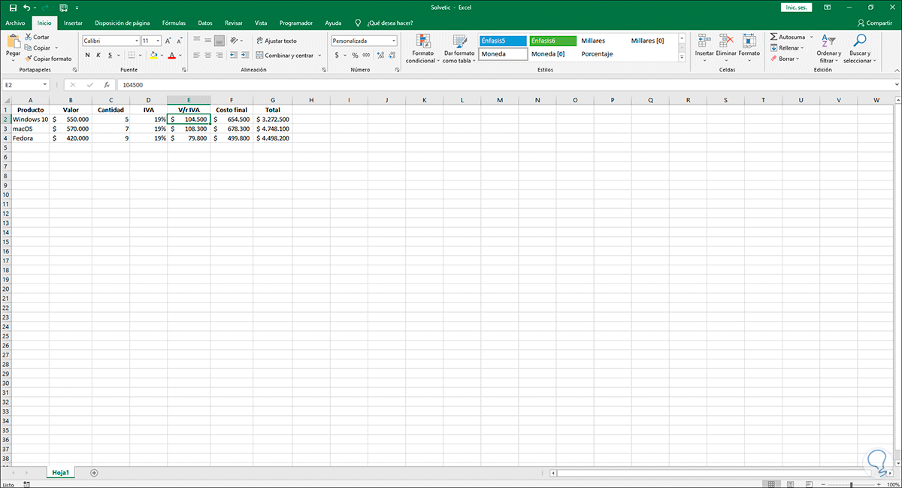Click the ¿Qué desea hacer? search box
Image resolution: width=902 pixels, height=488 pixels.
click(384, 23)
